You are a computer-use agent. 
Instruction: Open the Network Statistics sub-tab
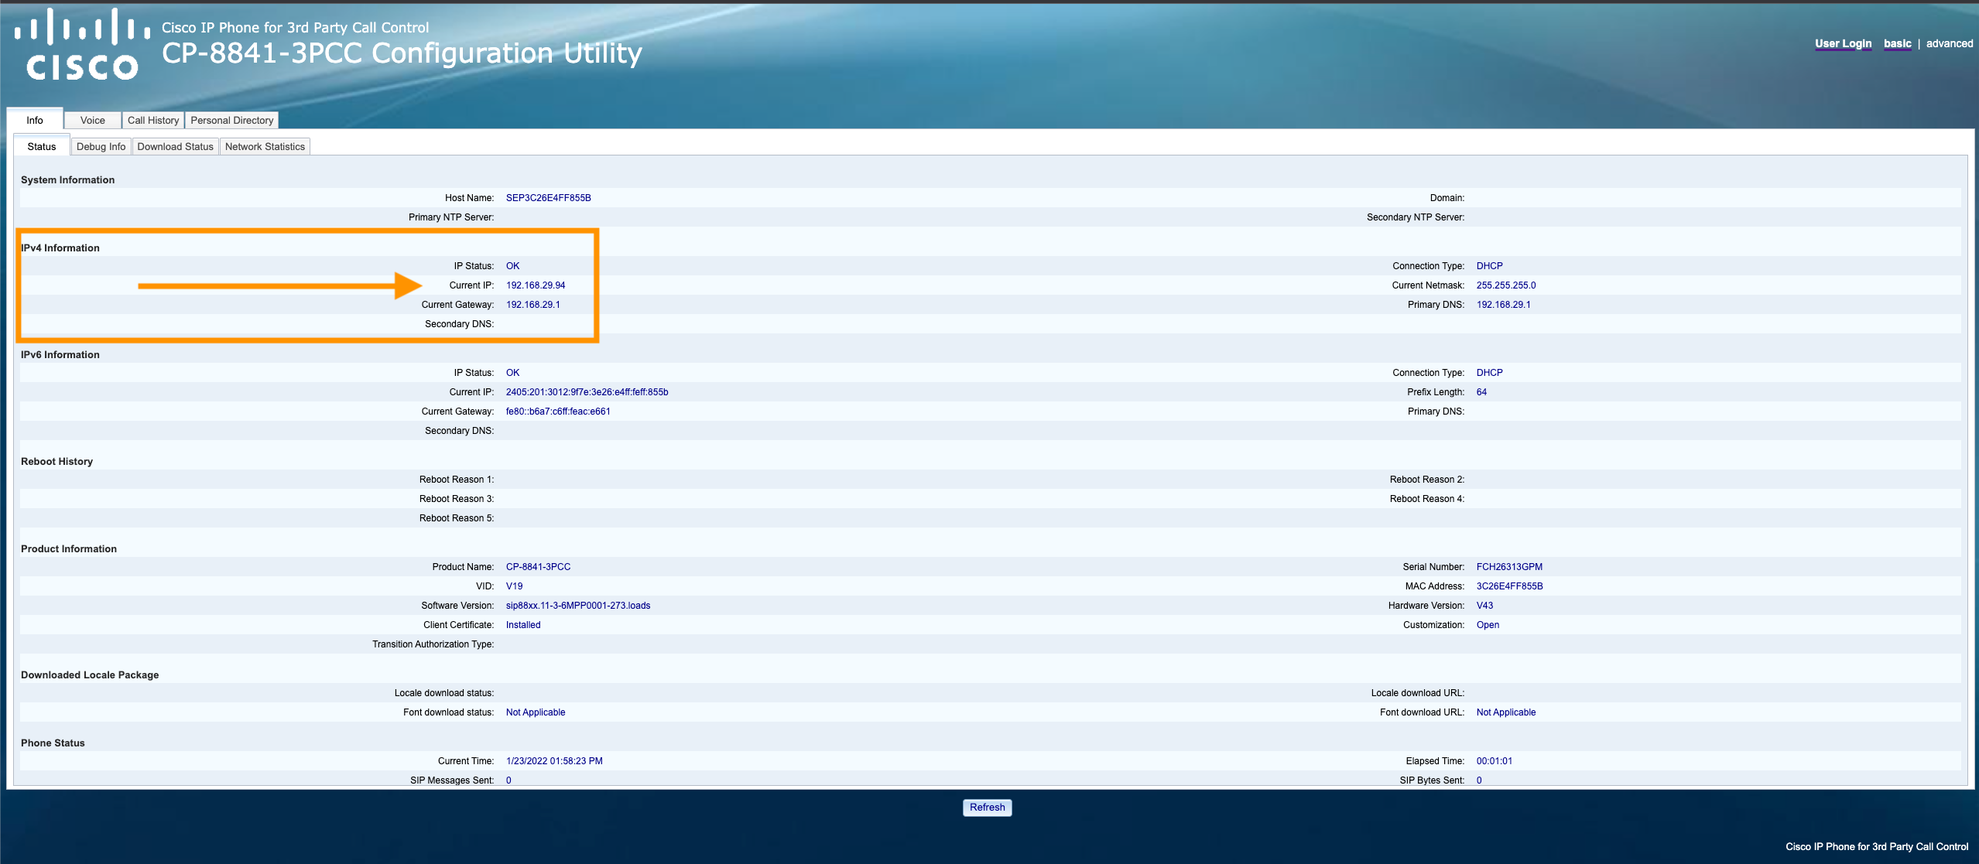point(265,146)
